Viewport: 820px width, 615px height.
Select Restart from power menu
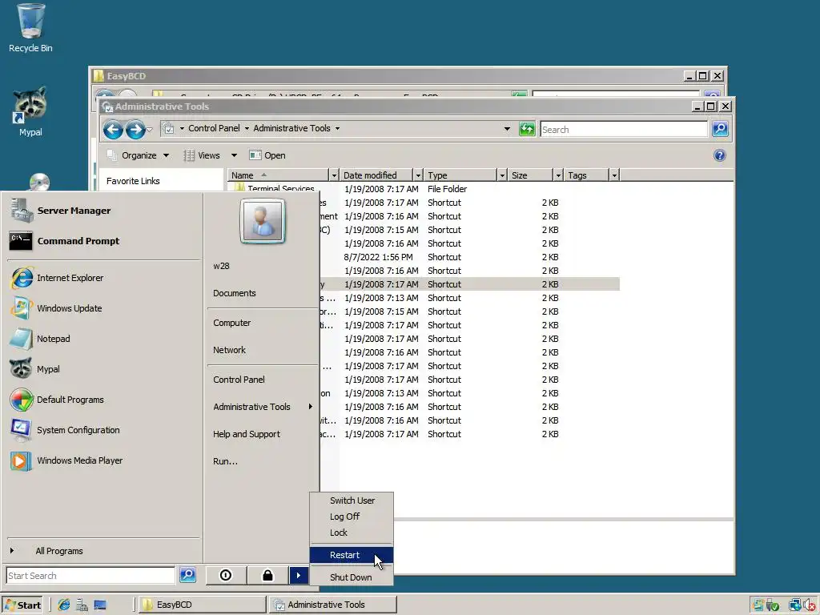click(352, 555)
